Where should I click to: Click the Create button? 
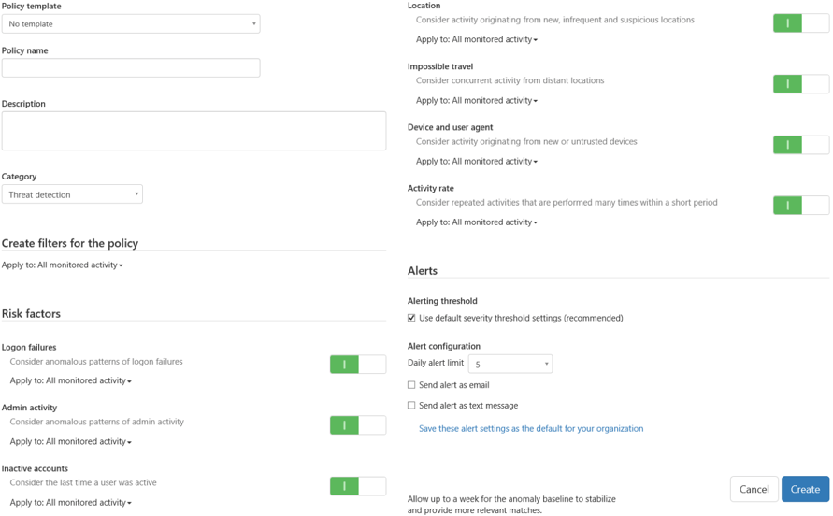805,490
